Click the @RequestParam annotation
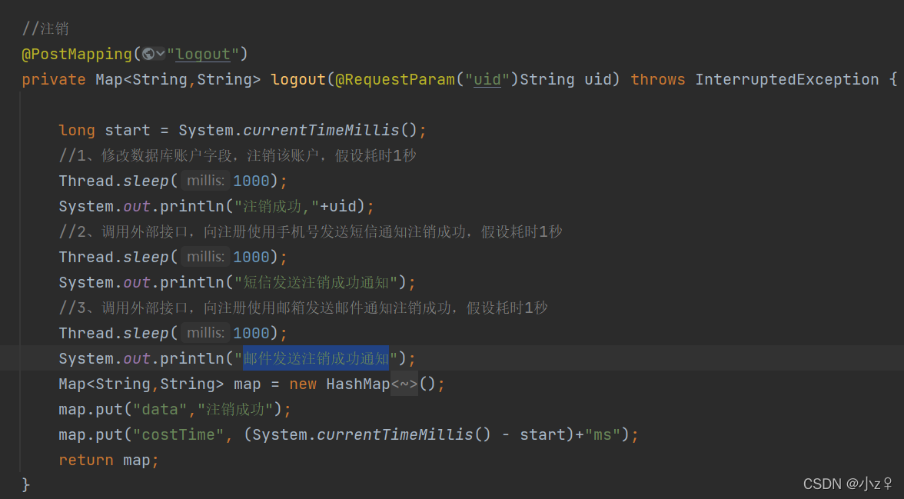Viewport: 904px width, 499px height. tap(395, 80)
